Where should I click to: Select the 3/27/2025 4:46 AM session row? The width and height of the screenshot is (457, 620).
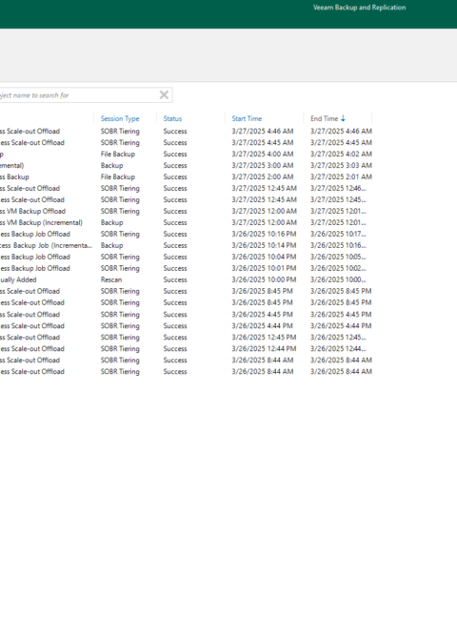186,131
